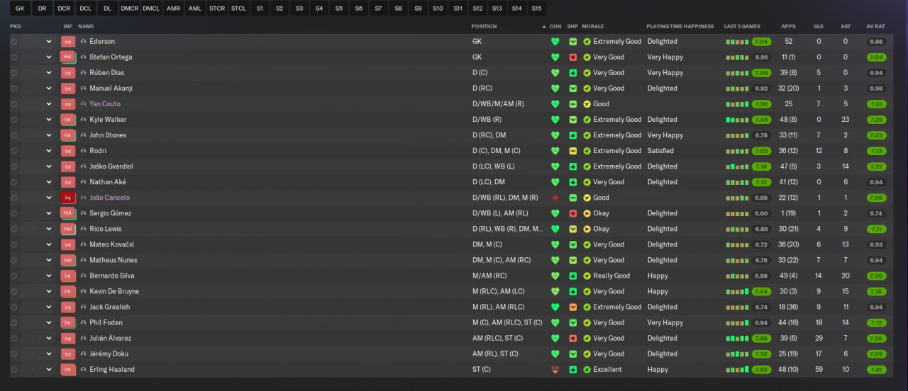Click Rico Lewis's Okay morale icon
This screenshot has width=908, height=391.
[x=587, y=229]
